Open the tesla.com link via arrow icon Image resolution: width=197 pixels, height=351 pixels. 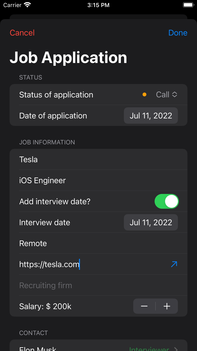pos(174,264)
